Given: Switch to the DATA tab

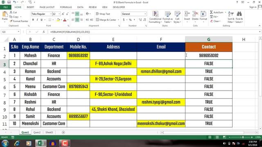Looking at the screenshot, I should (80, 7).
